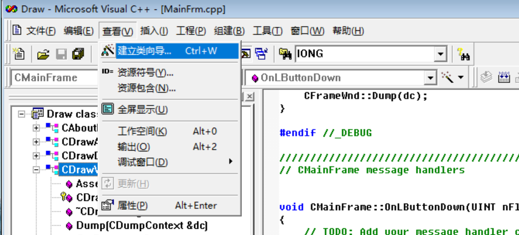Select the highlighted CDrawV class item
The width and height of the screenshot is (519, 235).
80,170
